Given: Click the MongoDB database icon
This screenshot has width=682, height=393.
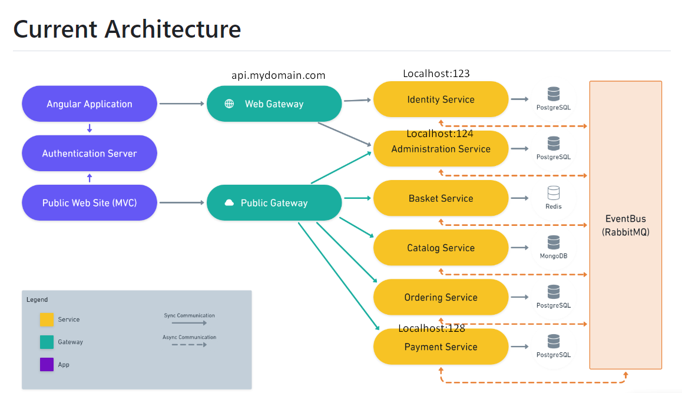Looking at the screenshot, I should point(553,242).
